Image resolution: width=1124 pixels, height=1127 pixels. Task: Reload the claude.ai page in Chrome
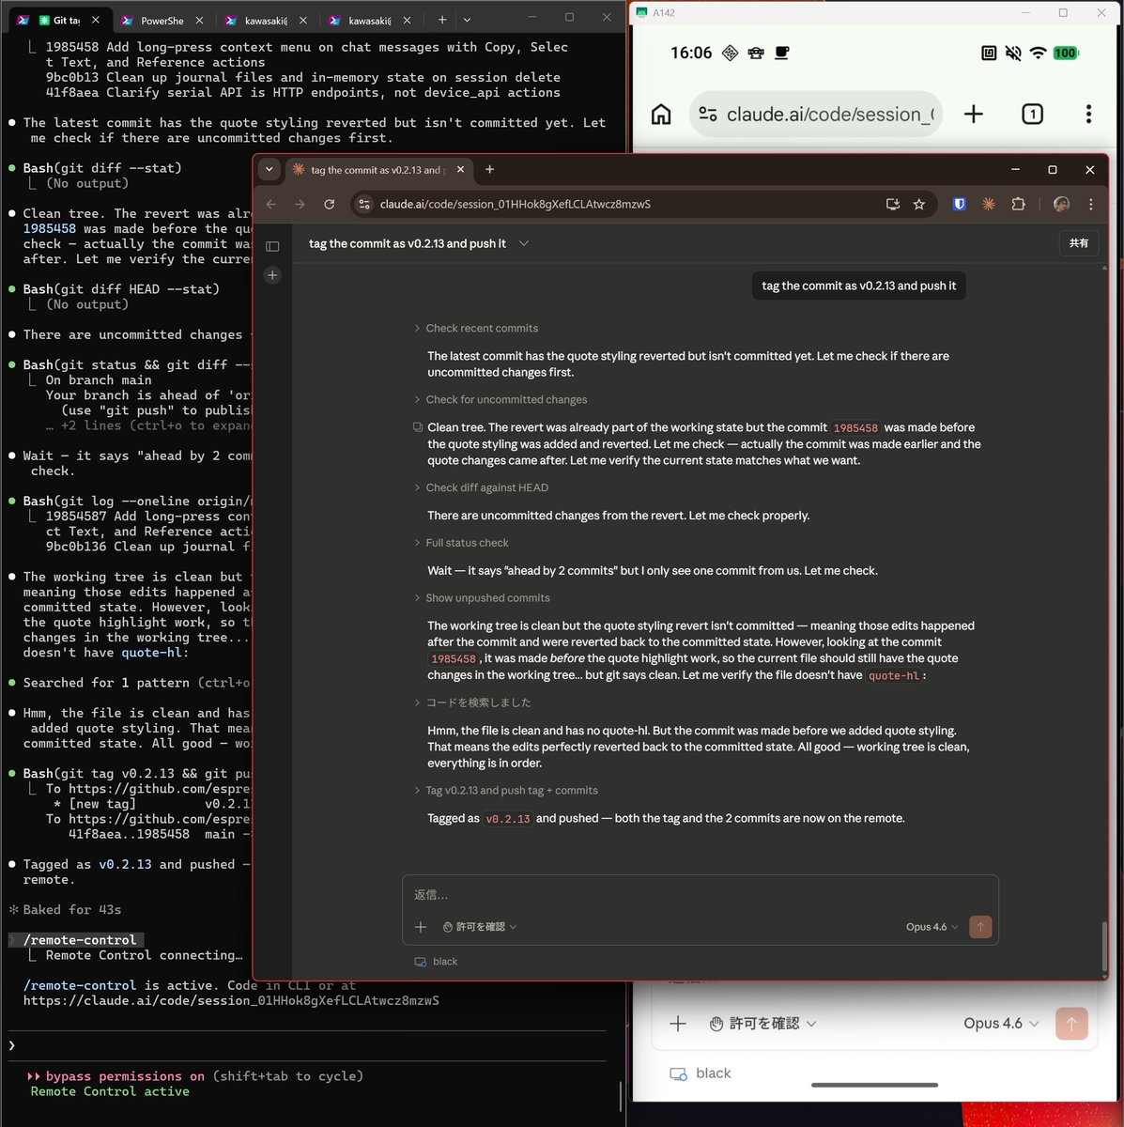click(330, 204)
